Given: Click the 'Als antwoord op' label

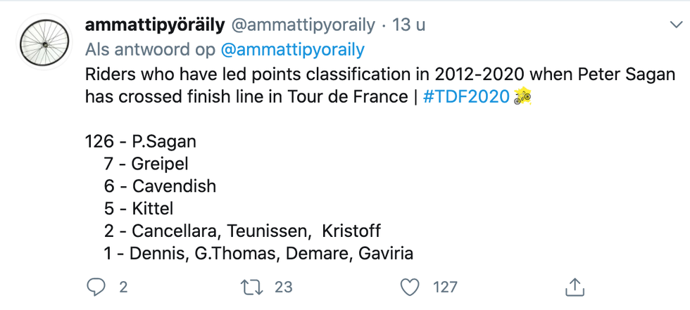Looking at the screenshot, I should (150, 50).
